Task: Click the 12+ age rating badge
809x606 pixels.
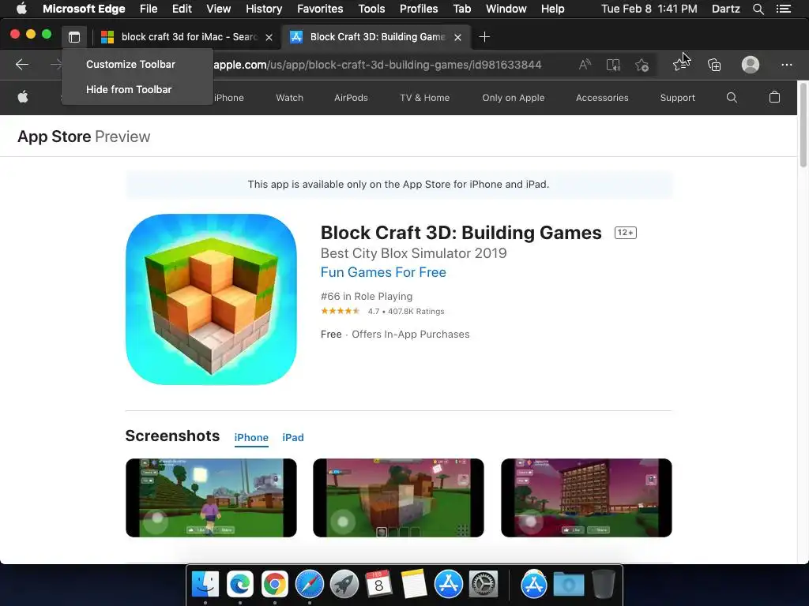Action: 626,233
